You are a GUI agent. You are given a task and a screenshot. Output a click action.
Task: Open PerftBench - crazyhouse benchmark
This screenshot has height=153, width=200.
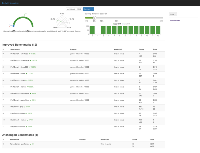tap(20, 93)
